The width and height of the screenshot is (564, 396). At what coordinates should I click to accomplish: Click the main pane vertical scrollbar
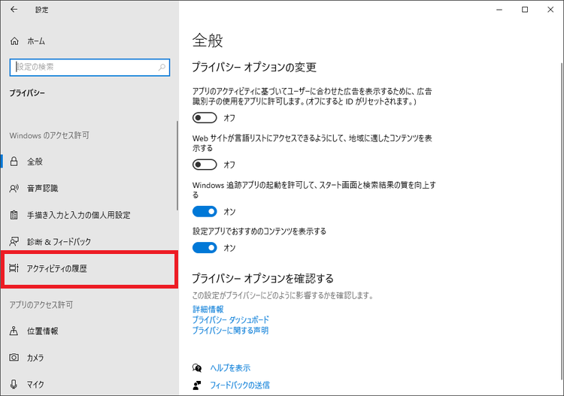(562, 221)
